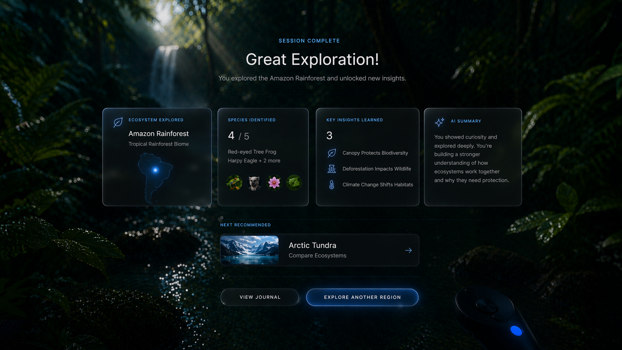Click the tree stump icon beside Deforestation Impacts Wildlife
The width and height of the screenshot is (622, 350).
click(331, 169)
